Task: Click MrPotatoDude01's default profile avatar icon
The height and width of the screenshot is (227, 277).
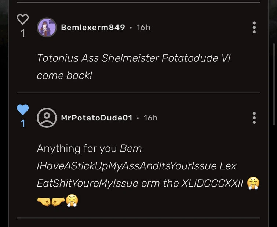Action: pos(47,118)
